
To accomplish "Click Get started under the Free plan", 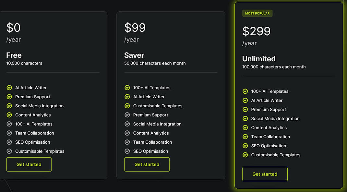I will coord(29,164).
